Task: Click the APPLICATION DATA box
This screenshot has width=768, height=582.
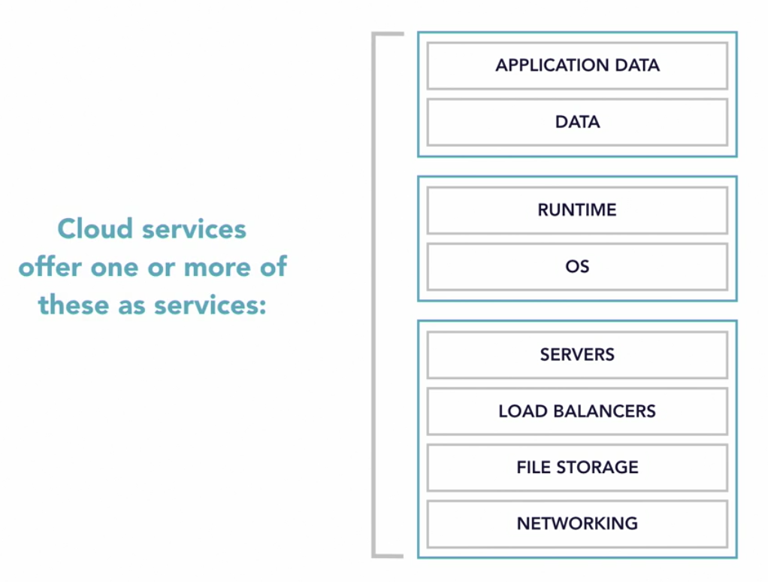Action: [x=577, y=65]
